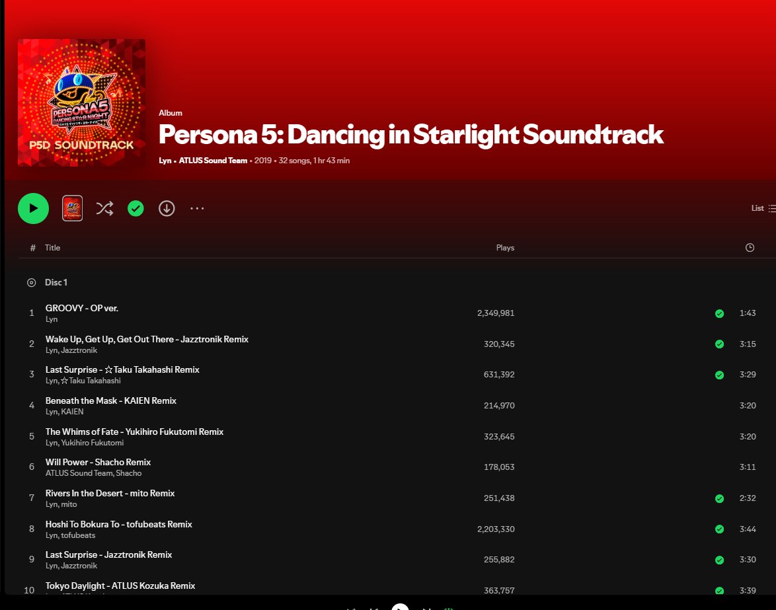Toggle the saved checkmark for Rivers In the Desert
Screen dimensions: 776x610
pos(720,498)
